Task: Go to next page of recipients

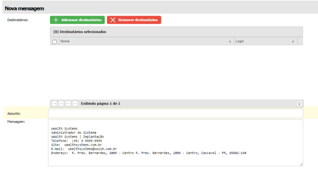Action: (68, 104)
